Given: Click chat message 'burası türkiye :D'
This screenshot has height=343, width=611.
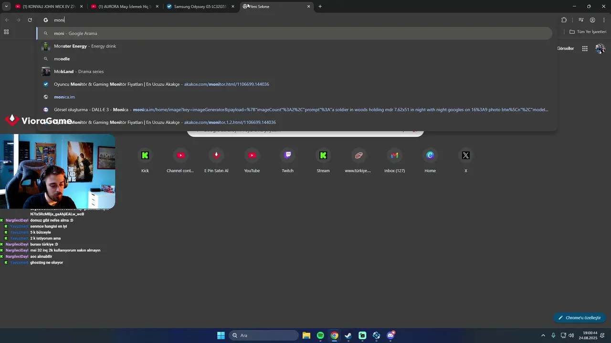Looking at the screenshot, I should click(44, 244).
